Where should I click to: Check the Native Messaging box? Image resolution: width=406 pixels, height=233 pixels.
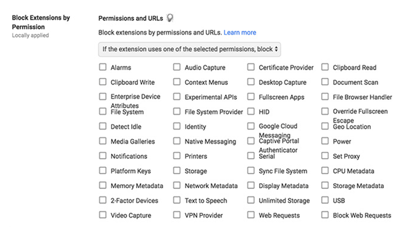[x=177, y=141]
